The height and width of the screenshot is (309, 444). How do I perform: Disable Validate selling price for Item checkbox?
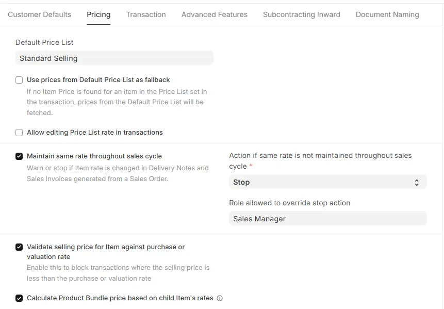point(19,247)
